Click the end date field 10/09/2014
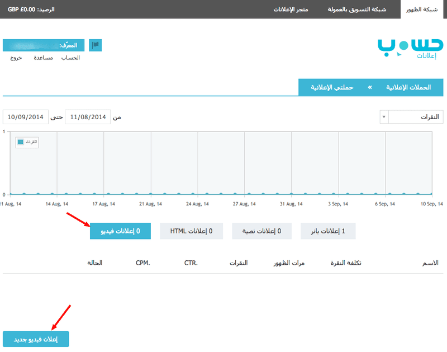Image resolution: width=447 pixels, height=352 pixels. coord(25,117)
